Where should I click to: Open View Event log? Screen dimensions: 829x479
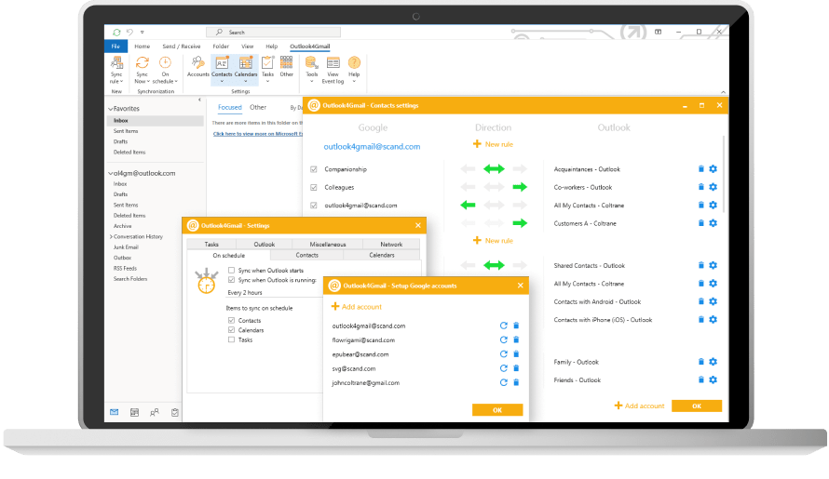pos(333,70)
